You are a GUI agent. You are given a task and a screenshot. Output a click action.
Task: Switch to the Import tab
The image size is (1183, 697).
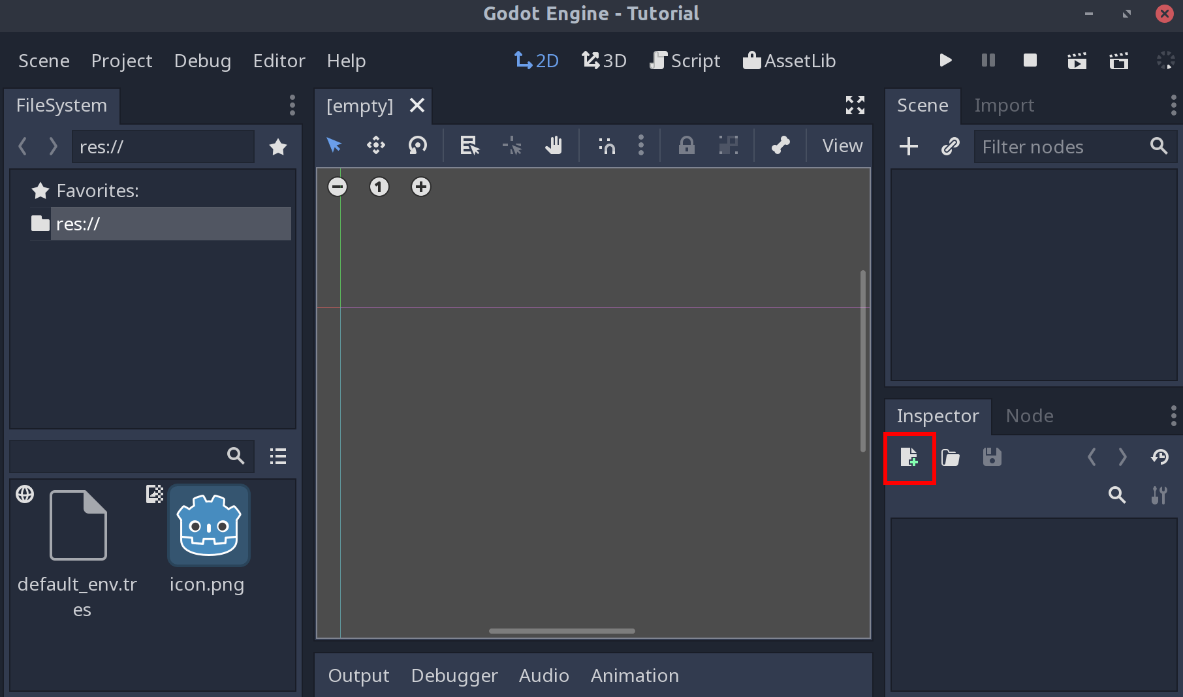pyautogui.click(x=1003, y=105)
